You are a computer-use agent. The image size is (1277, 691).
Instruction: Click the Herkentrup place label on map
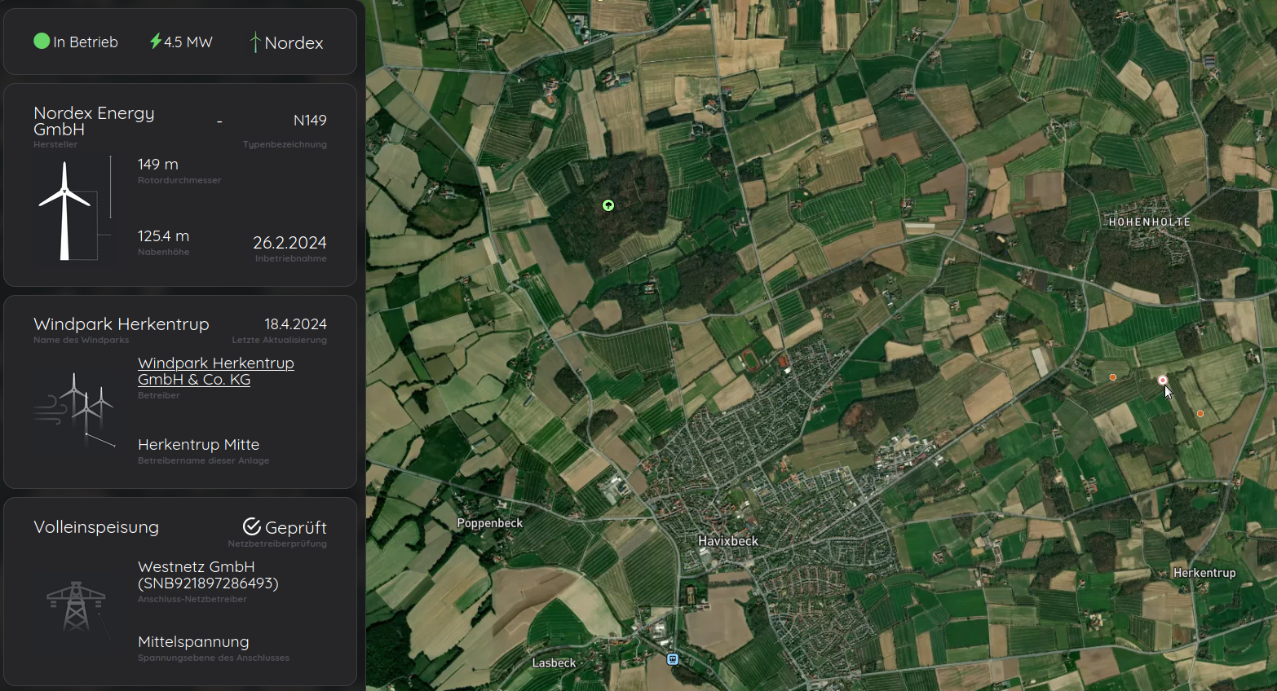point(1204,573)
